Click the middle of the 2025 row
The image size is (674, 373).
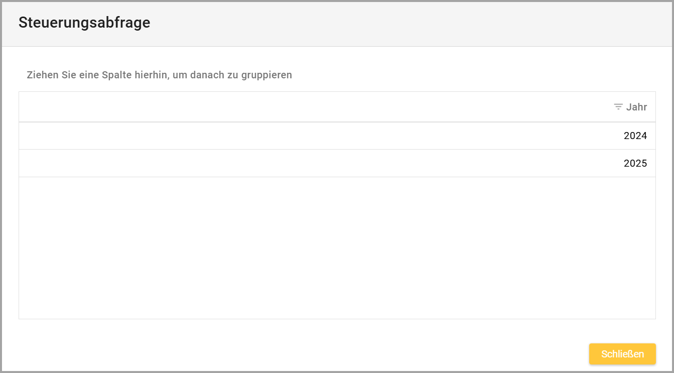point(337,163)
